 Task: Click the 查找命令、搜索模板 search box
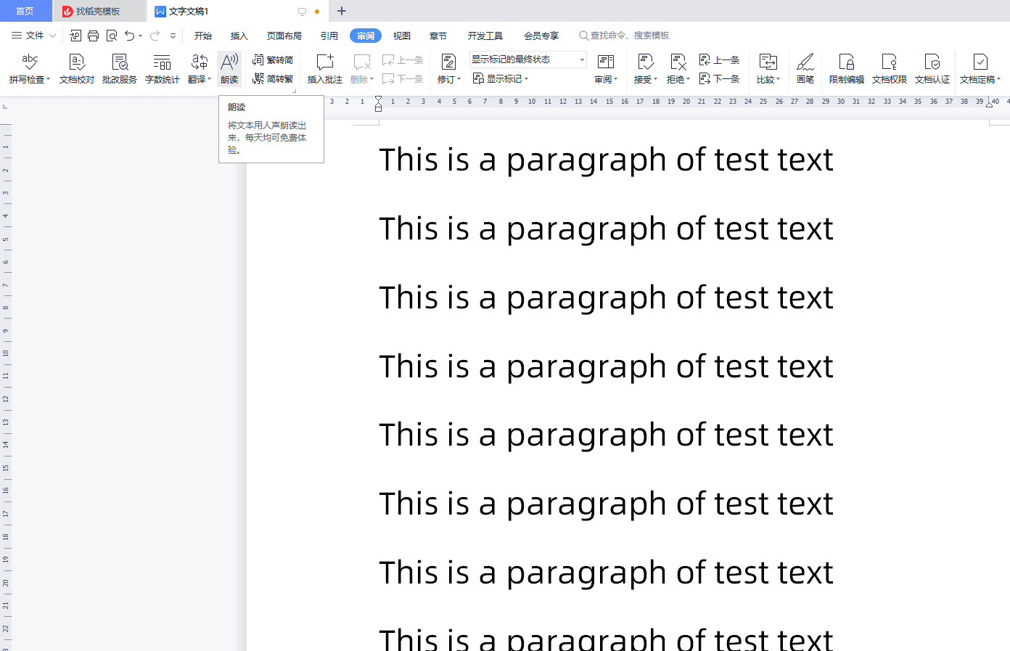tap(624, 36)
